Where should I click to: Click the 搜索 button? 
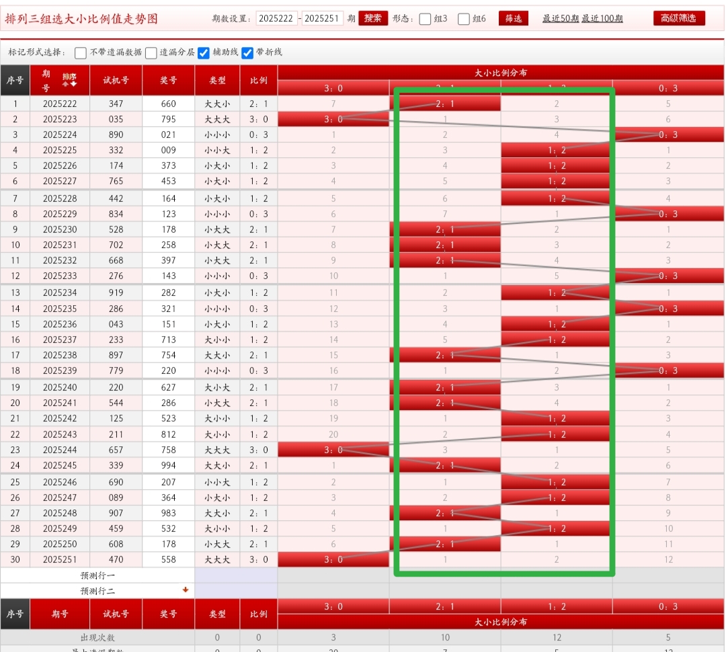coord(373,18)
